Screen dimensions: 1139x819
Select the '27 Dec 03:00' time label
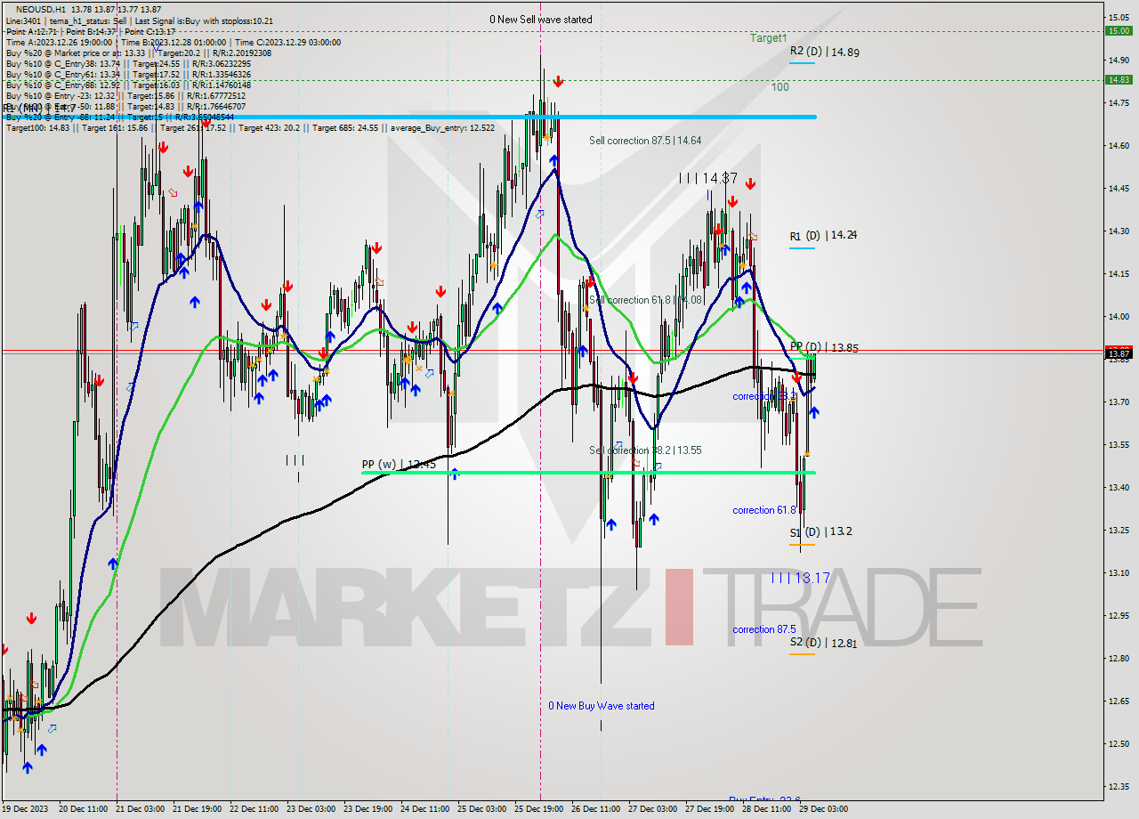tap(653, 809)
